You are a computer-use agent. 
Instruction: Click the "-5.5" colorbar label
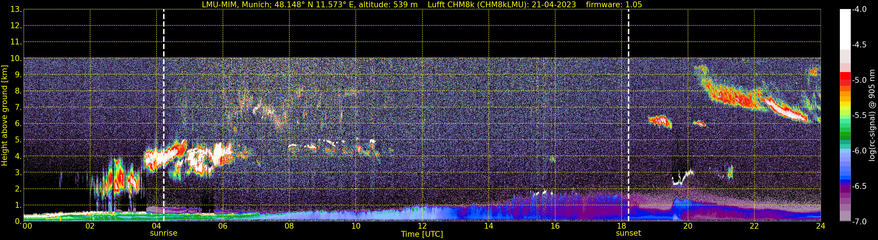(x=859, y=116)
